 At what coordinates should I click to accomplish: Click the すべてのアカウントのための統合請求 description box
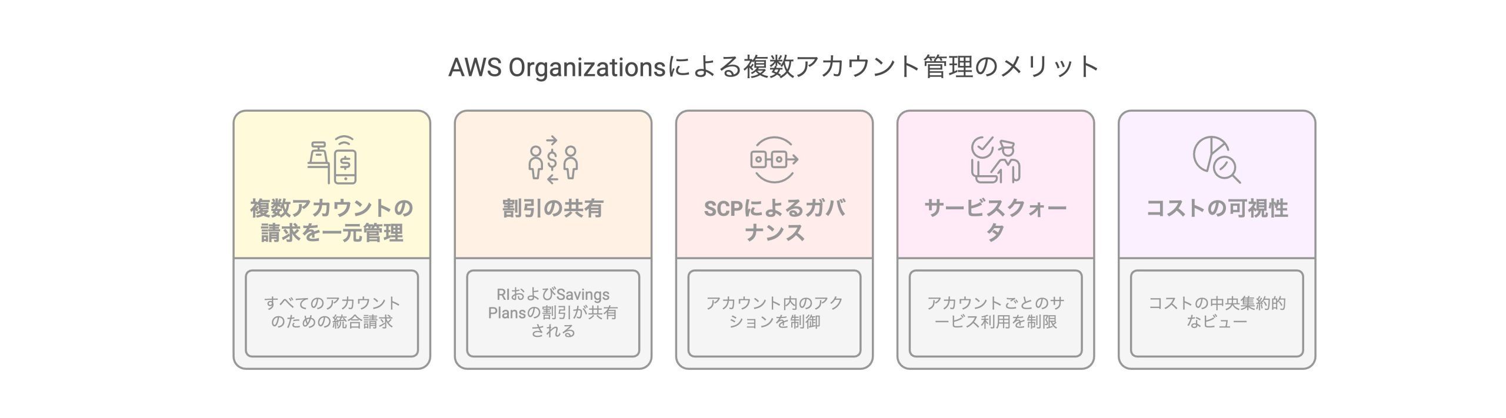coord(332,313)
